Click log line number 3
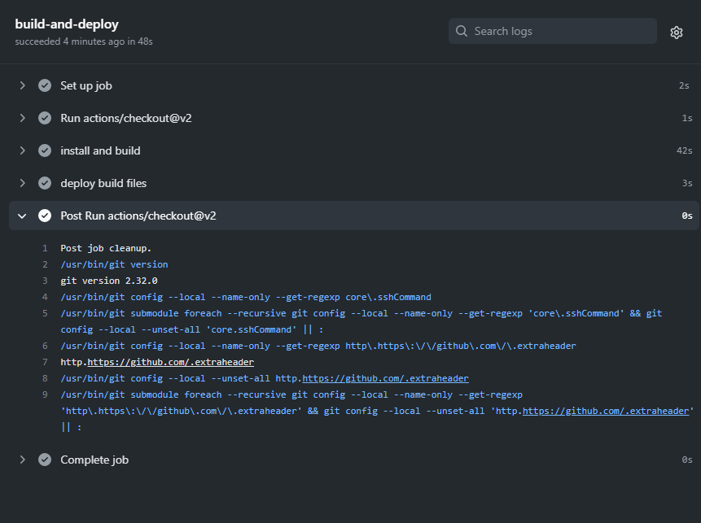The height and width of the screenshot is (523, 701). coord(45,281)
